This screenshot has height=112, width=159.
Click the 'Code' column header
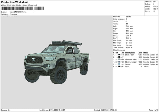pos(140,53)
